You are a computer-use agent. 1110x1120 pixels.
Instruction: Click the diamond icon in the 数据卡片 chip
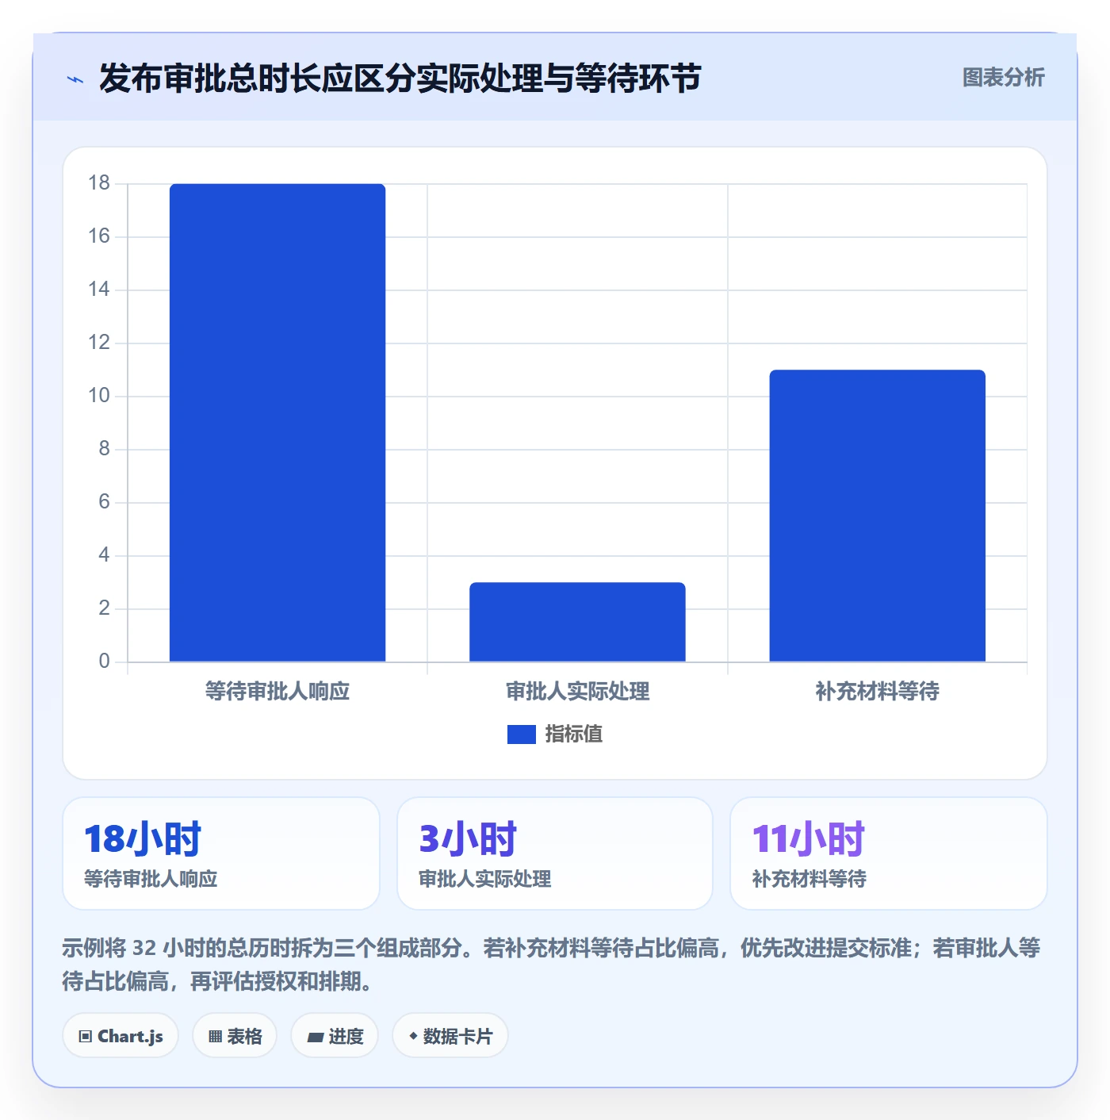point(413,1036)
